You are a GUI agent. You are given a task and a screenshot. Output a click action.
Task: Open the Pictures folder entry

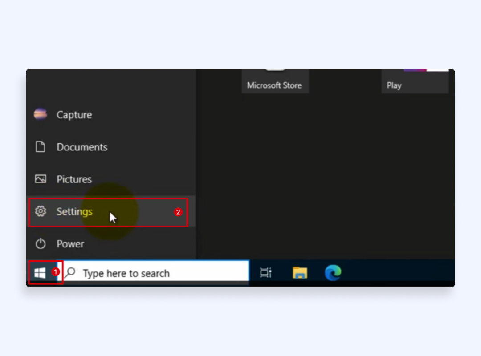click(x=111, y=179)
